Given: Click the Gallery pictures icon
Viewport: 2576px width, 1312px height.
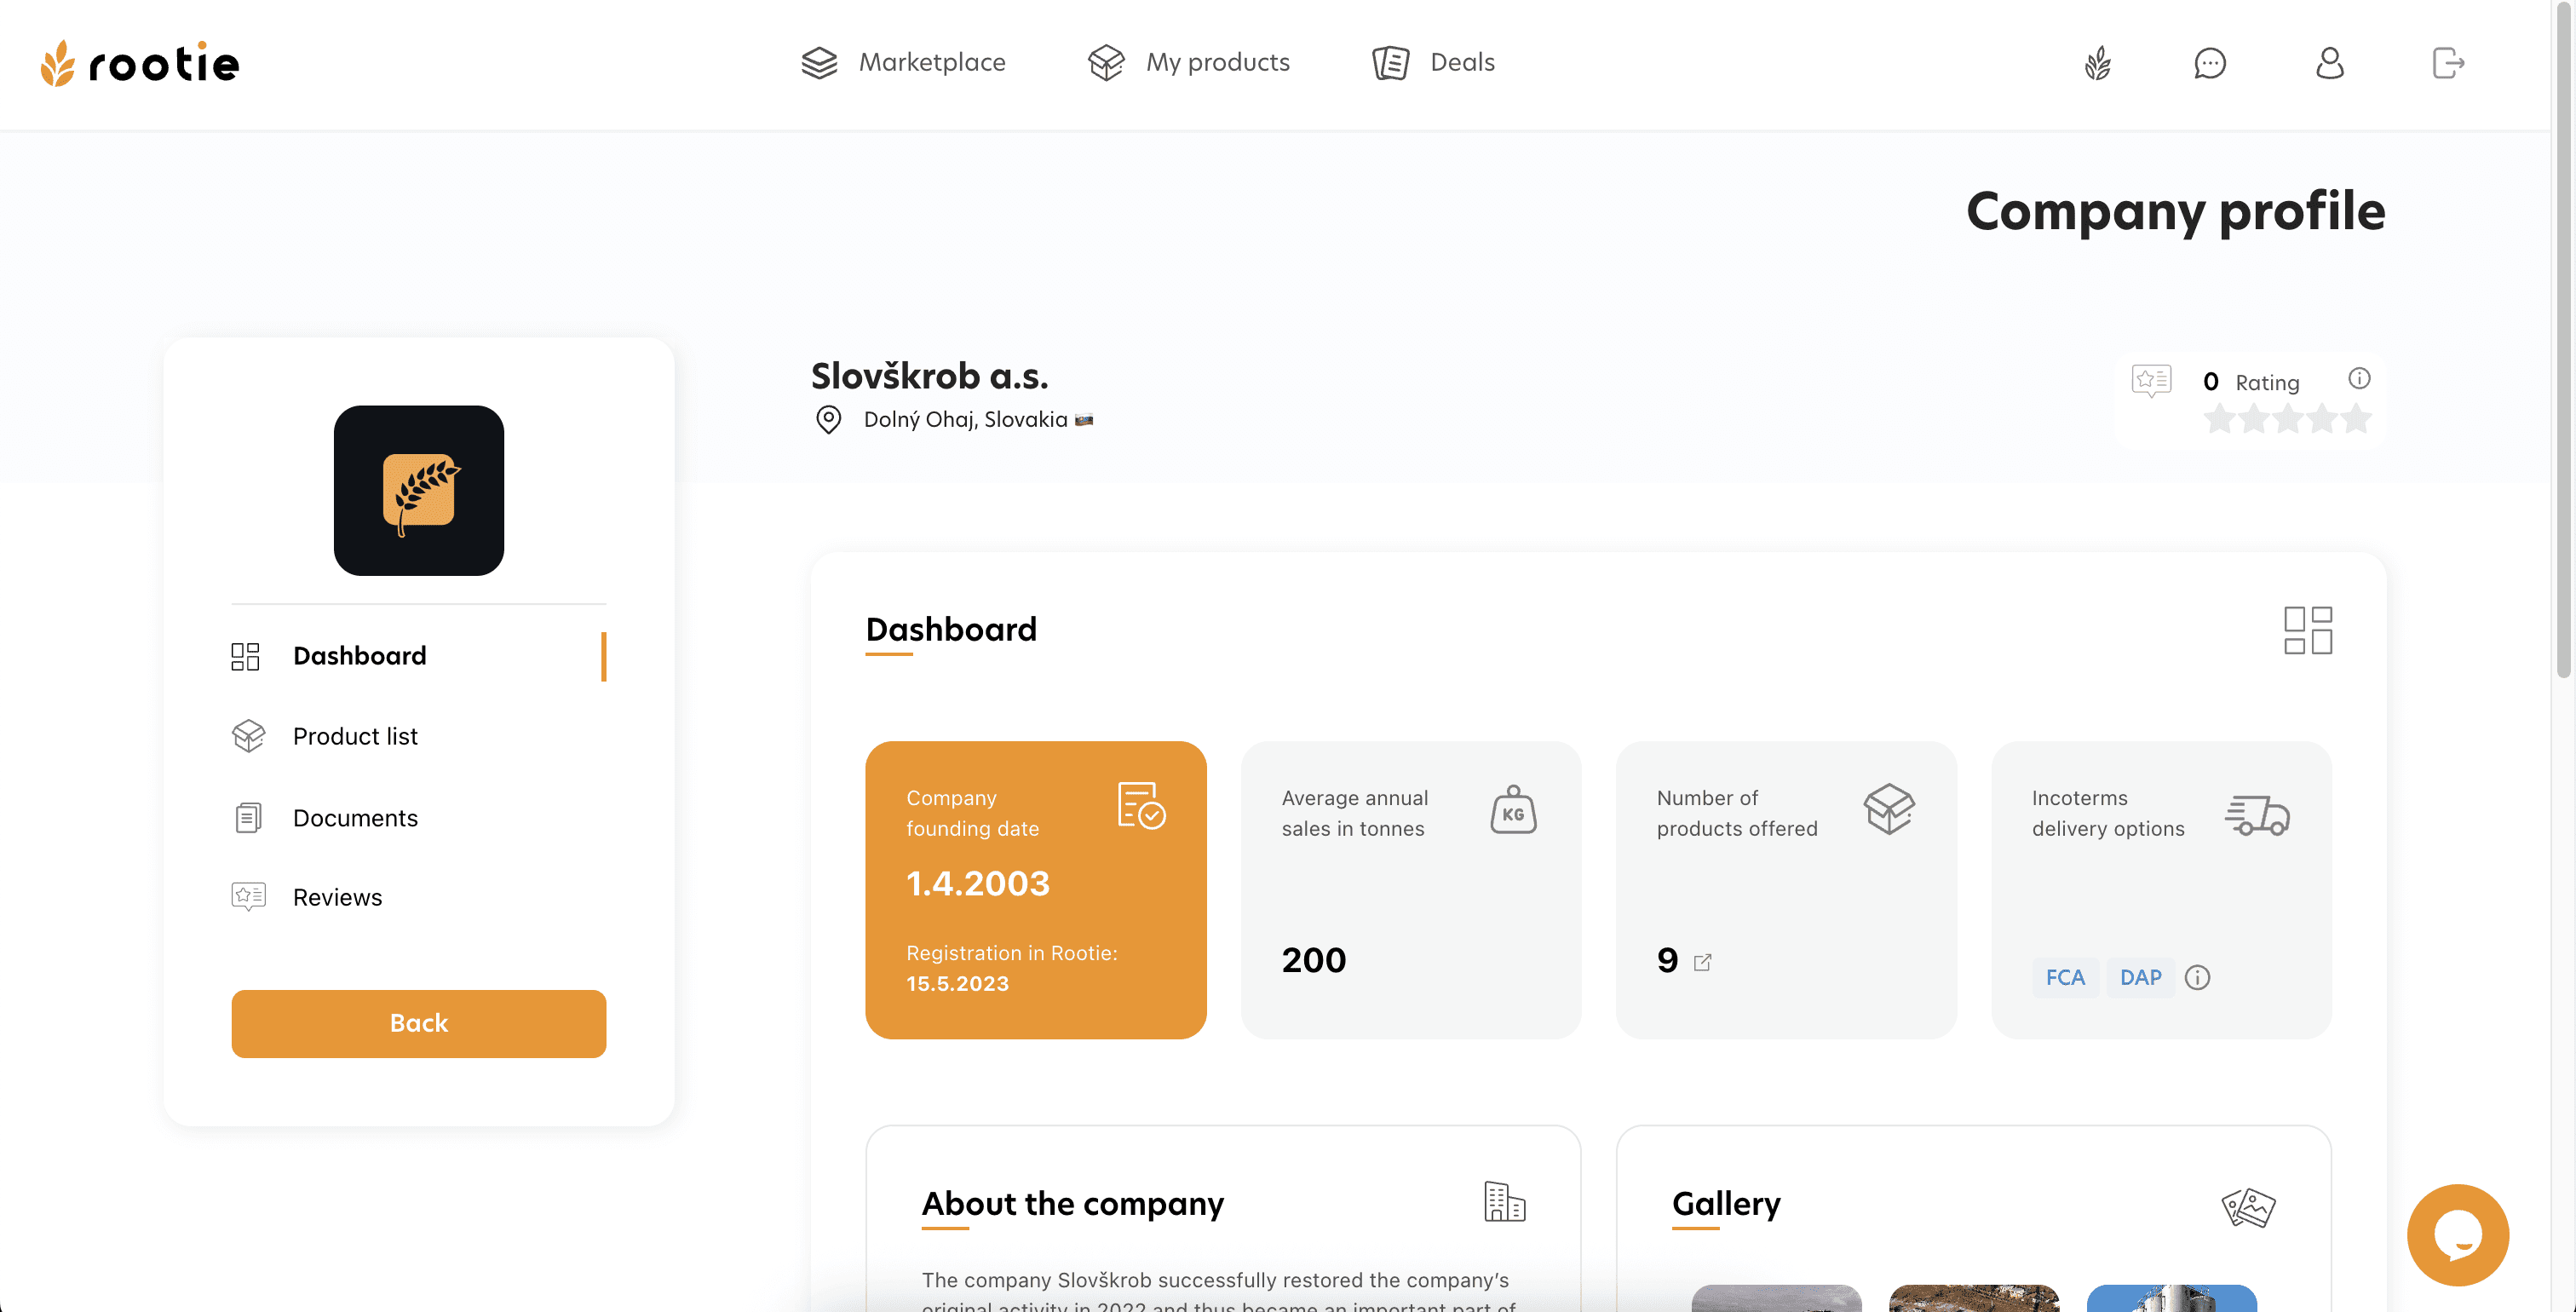Looking at the screenshot, I should click(x=2249, y=1207).
